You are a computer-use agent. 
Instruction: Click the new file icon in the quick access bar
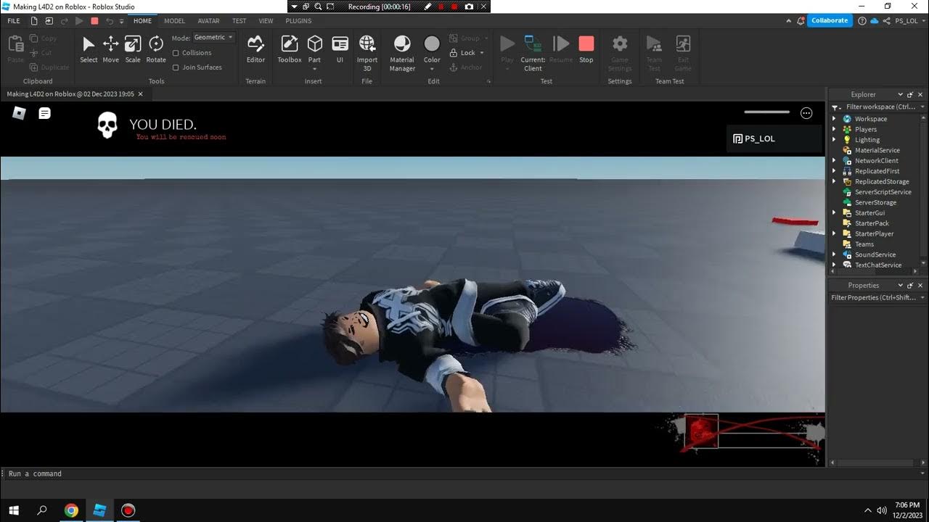pos(34,21)
